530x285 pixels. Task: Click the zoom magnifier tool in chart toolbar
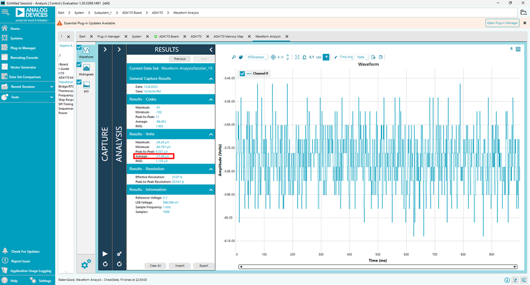(233, 57)
